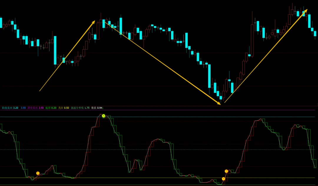
Task: Select the 关注 0.50 indicator label
Action: (64, 108)
